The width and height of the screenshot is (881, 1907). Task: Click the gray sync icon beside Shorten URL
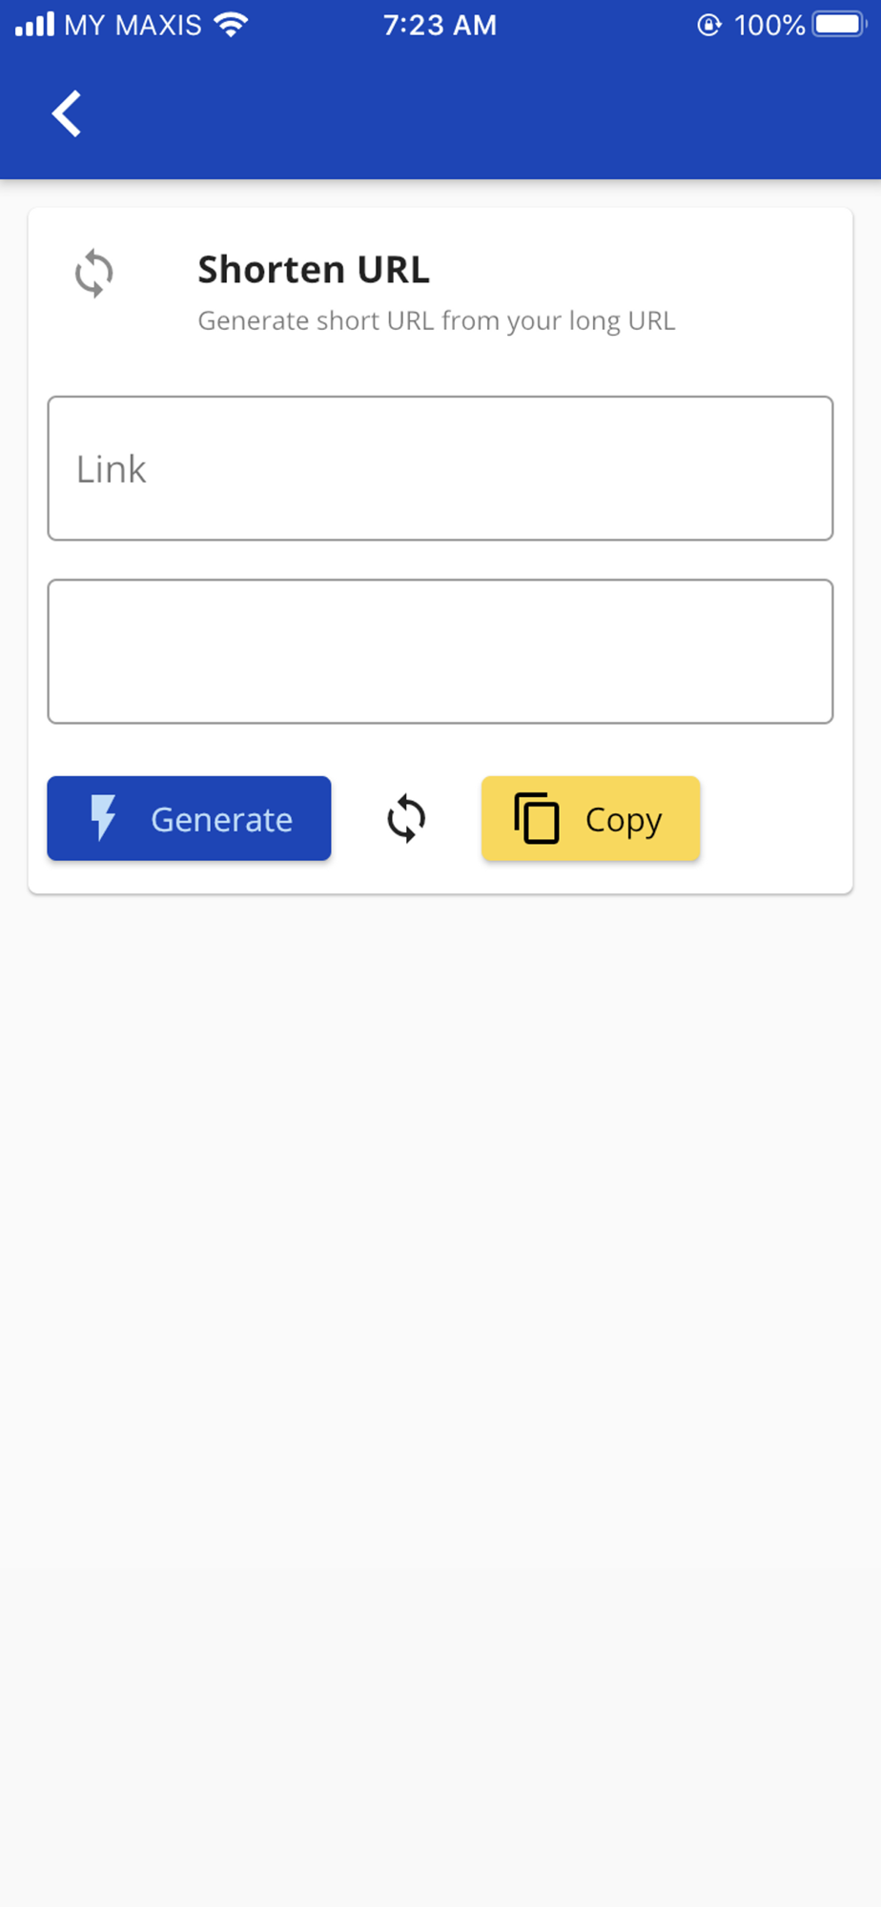(x=94, y=274)
